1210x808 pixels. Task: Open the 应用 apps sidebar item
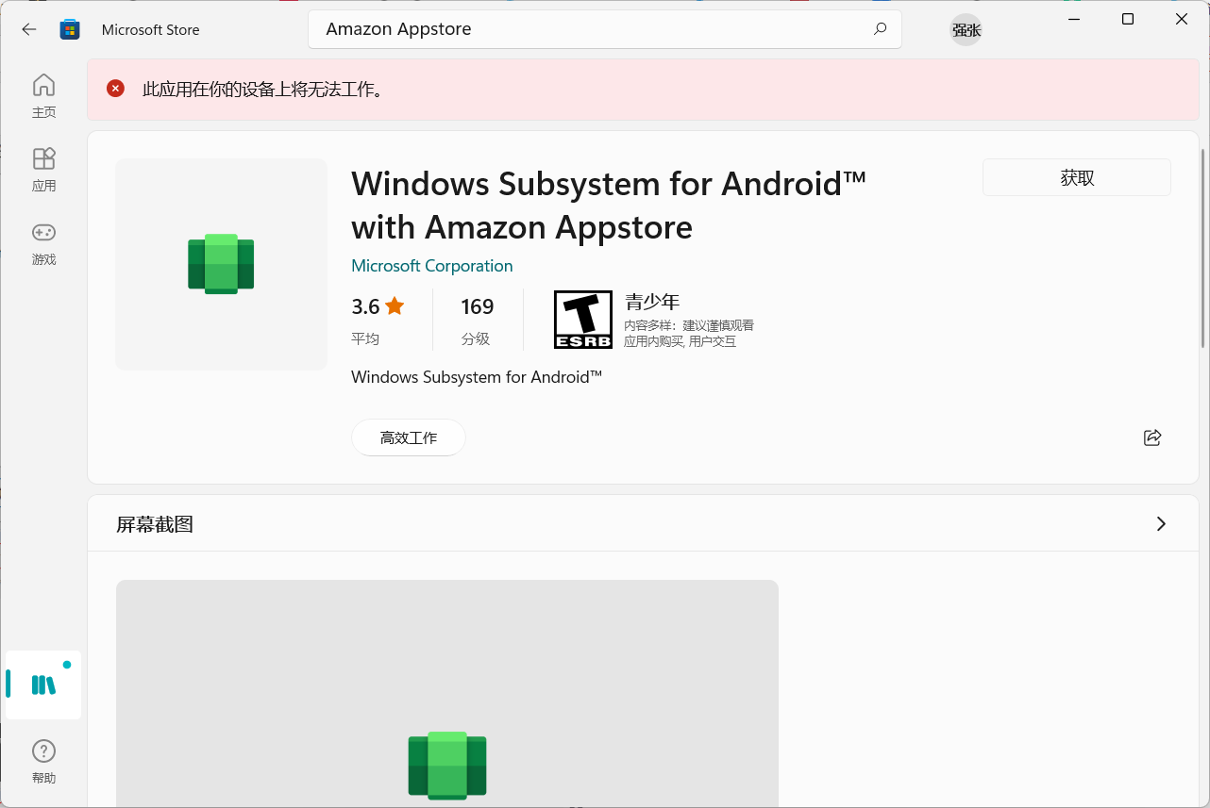(43, 171)
